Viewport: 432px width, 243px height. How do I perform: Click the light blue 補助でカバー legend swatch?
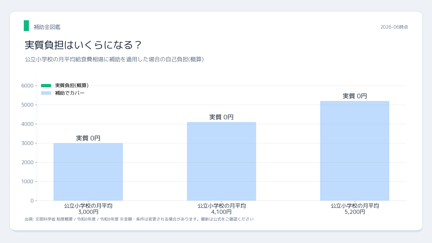coord(46,93)
